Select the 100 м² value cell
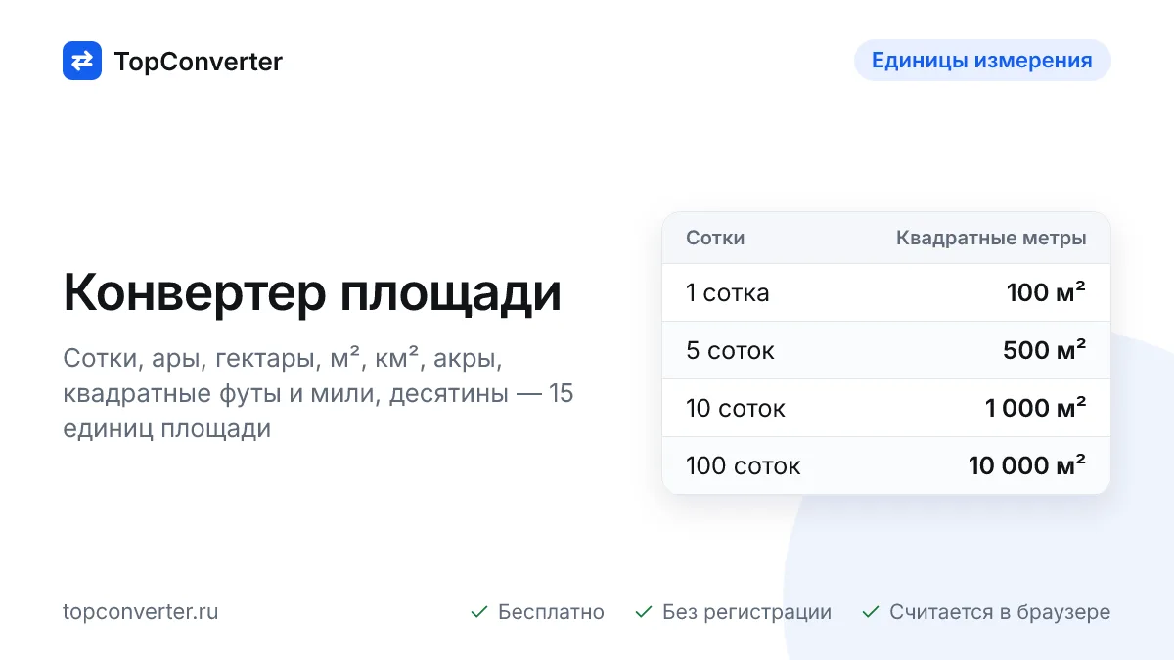Viewport: 1174px width, 660px height. 1046,292
